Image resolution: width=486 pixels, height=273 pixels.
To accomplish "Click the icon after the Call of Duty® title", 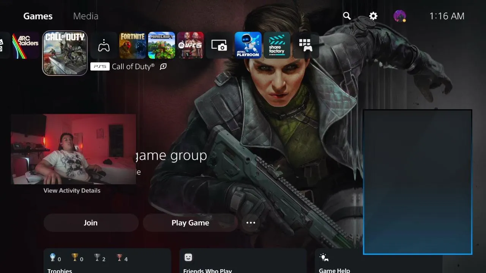I will click(x=163, y=66).
